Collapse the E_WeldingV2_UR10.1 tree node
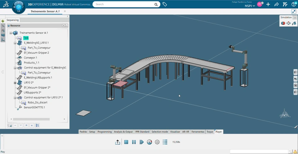The image size is (298, 154). (15, 43)
